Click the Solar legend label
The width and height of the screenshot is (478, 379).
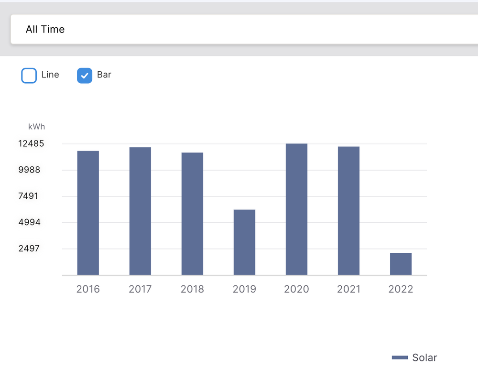424,357
